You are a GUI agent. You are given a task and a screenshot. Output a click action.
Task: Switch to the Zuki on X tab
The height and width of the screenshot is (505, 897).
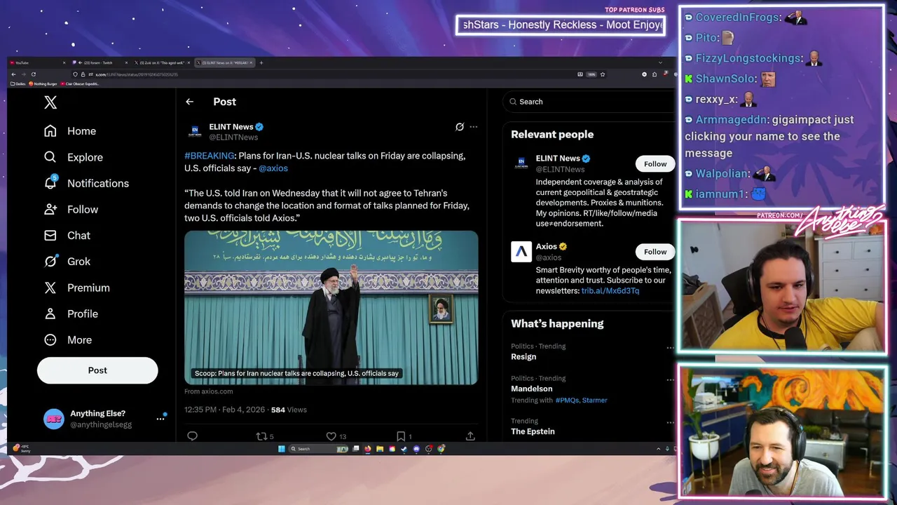pyautogui.click(x=163, y=62)
